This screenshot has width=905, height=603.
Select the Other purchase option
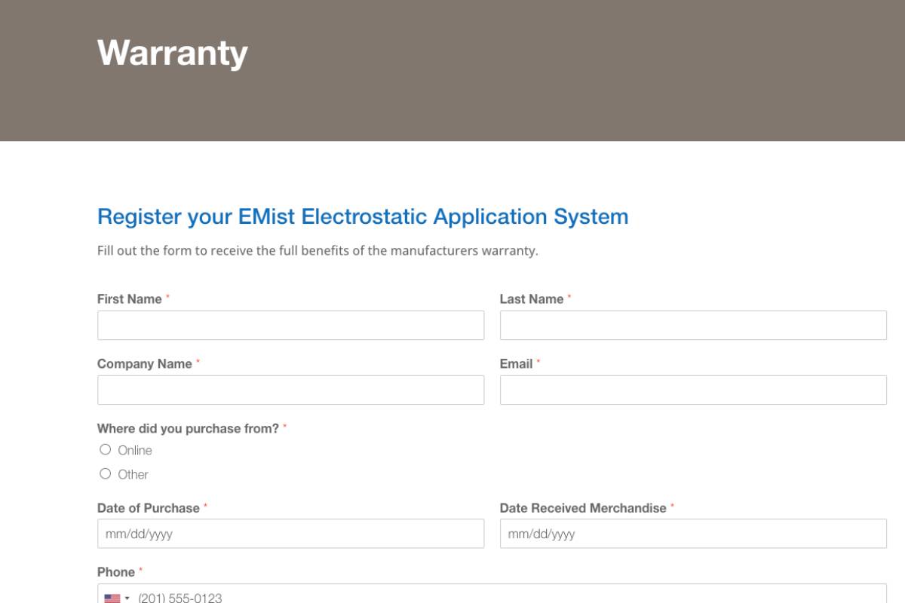106,474
